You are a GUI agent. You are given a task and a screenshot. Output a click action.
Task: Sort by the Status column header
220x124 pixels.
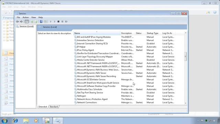(140, 33)
